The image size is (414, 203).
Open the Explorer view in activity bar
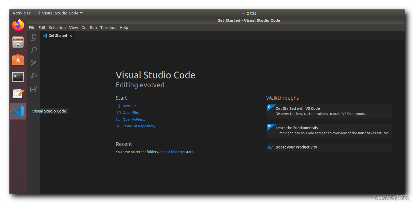tap(34, 37)
